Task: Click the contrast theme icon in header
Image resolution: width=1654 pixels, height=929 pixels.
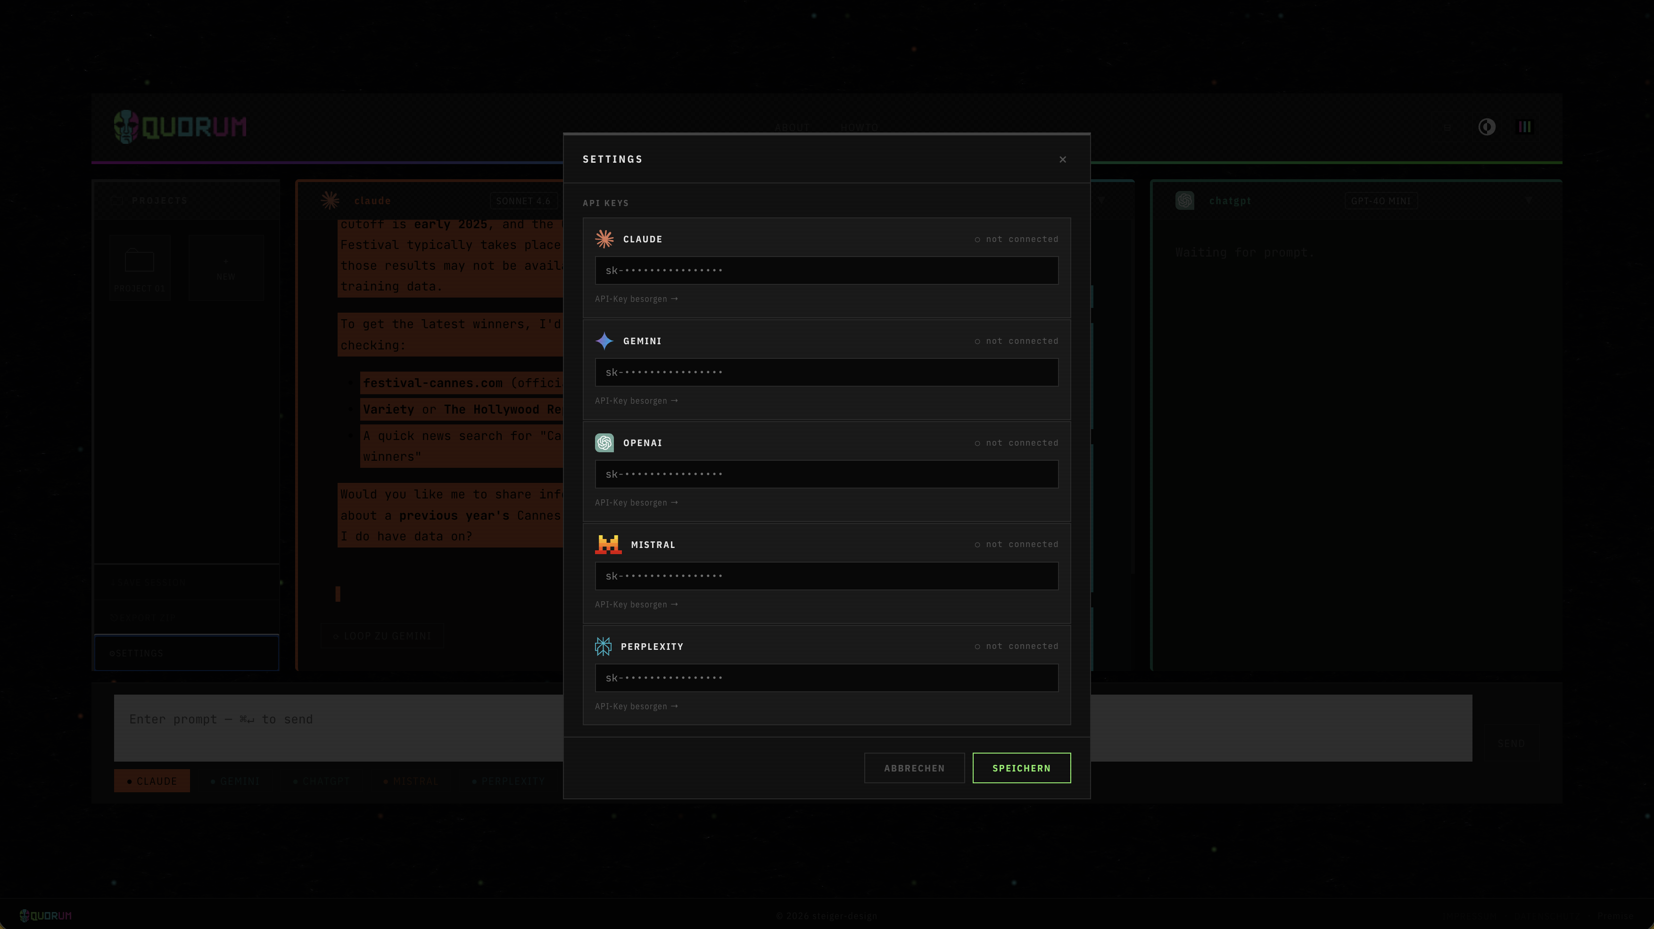Action: (x=1487, y=127)
